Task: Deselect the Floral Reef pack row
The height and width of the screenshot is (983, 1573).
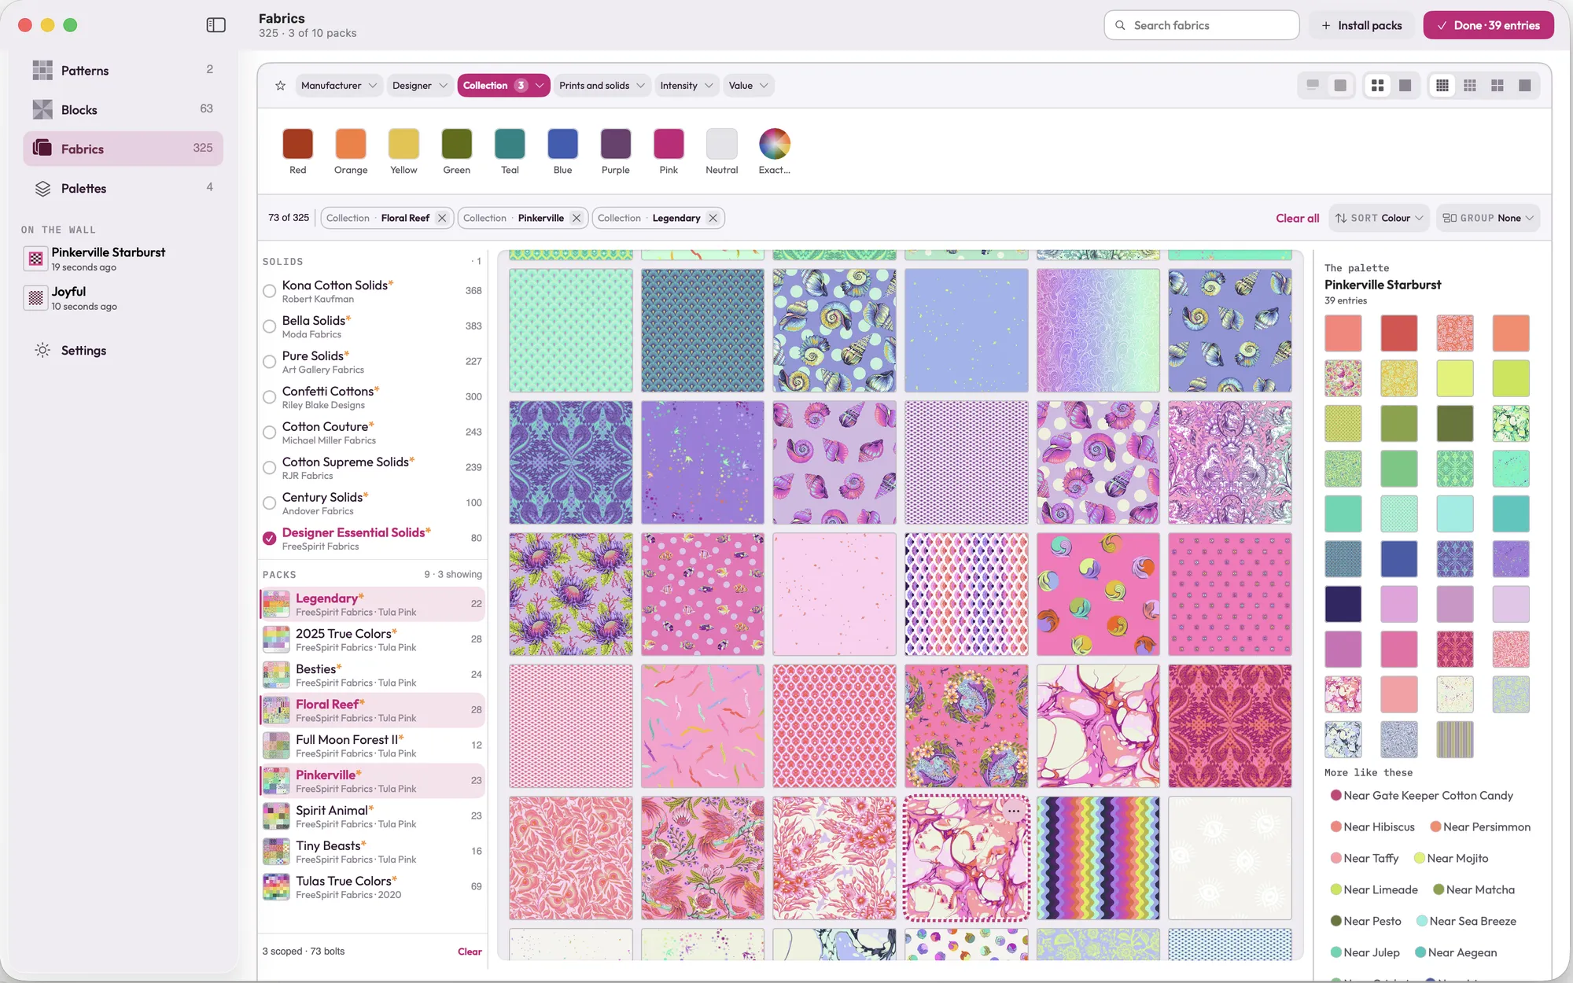Action: tap(372, 710)
